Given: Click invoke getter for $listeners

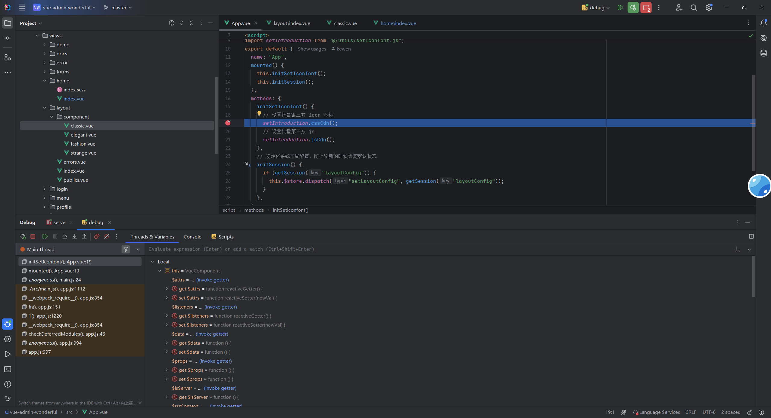Looking at the screenshot, I should pyautogui.click(x=221, y=307).
